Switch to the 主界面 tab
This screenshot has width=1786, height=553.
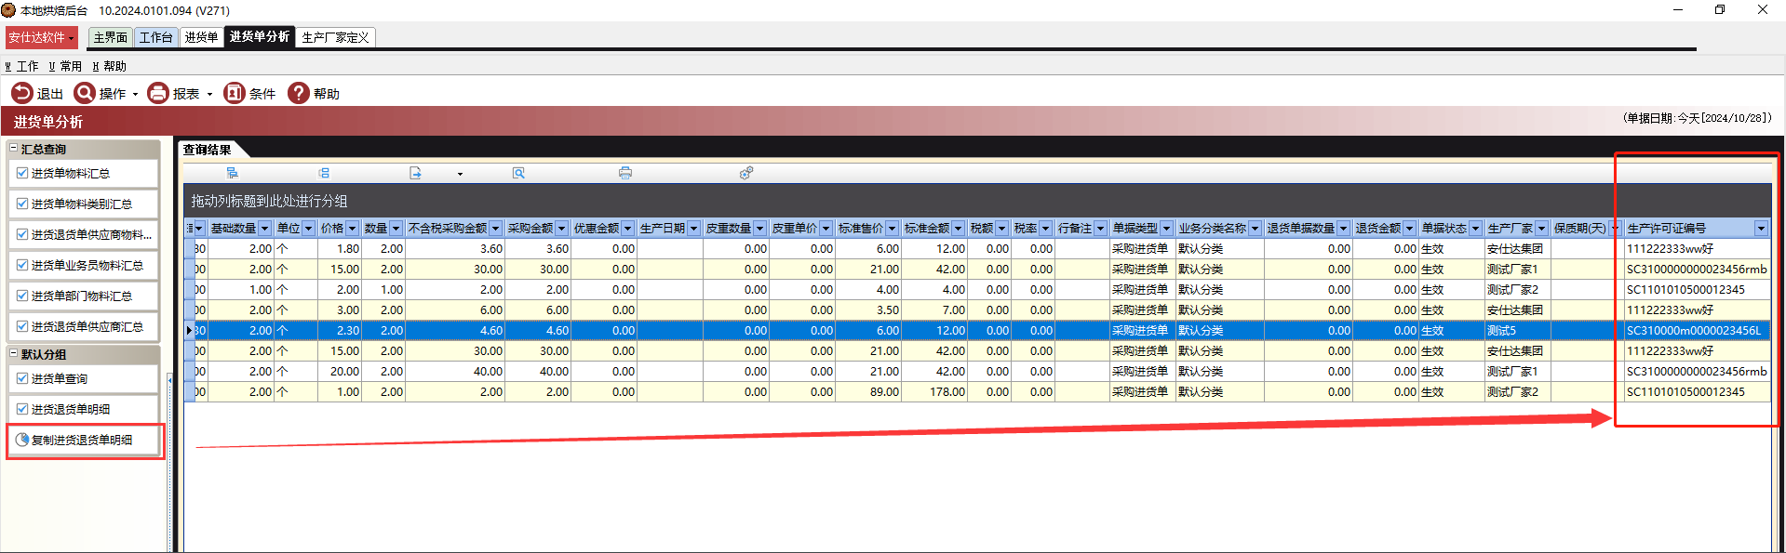[111, 37]
